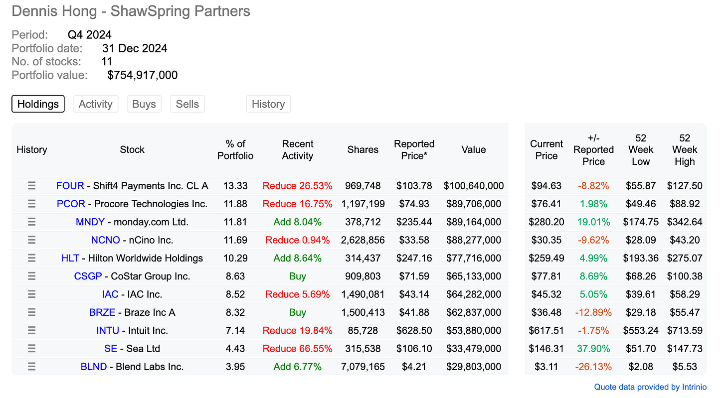The height and width of the screenshot is (398, 726).
Task: Click the Intrinio quote data link
Action: [650, 387]
